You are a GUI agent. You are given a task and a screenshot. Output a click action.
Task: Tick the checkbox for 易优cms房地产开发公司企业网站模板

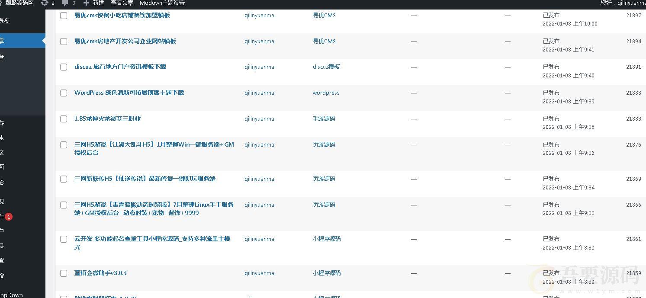64,42
